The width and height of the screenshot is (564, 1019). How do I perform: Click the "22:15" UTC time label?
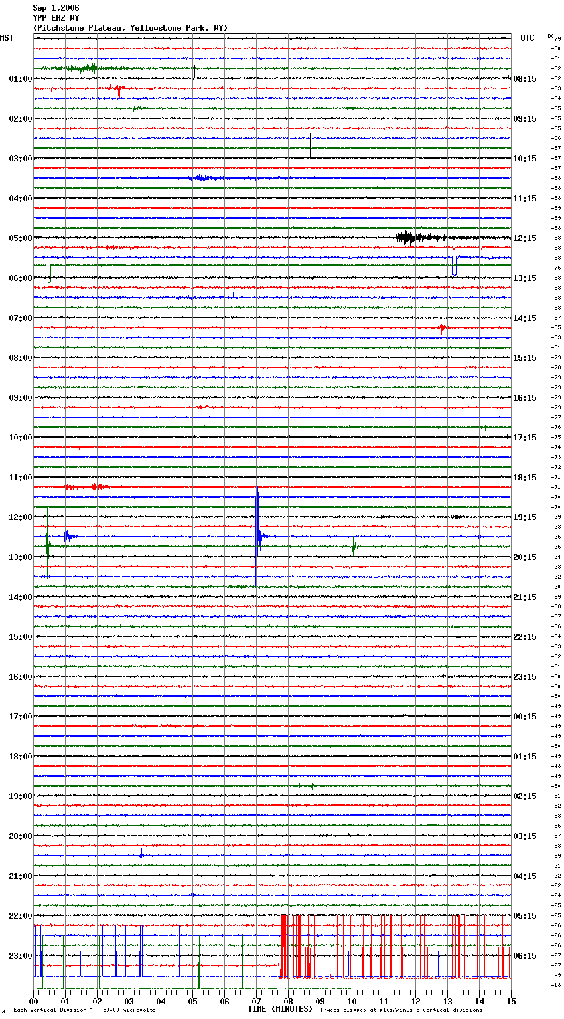click(x=525, y=637)
